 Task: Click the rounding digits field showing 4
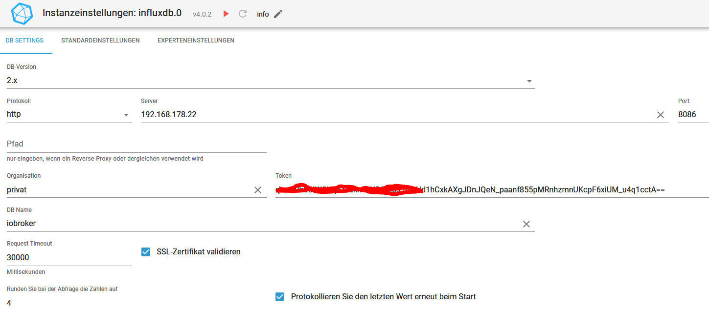69,303
